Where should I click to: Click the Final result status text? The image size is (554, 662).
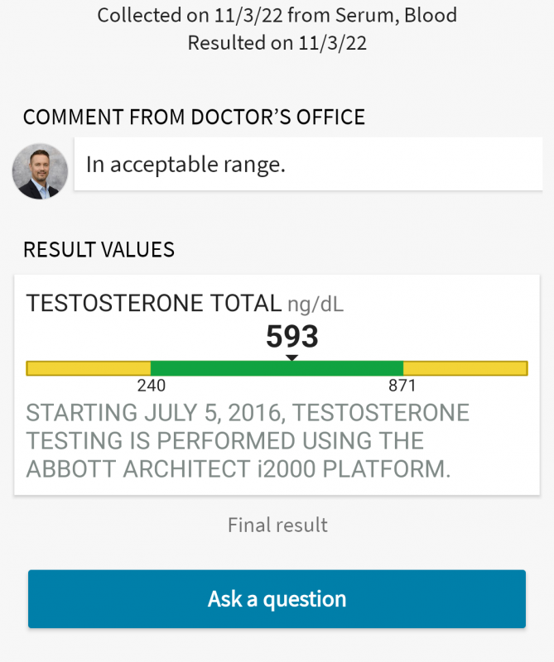[x=277, y=525]
